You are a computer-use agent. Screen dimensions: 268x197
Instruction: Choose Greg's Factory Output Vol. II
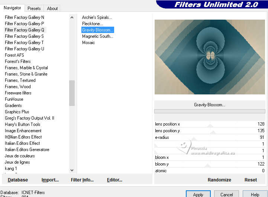30,118
